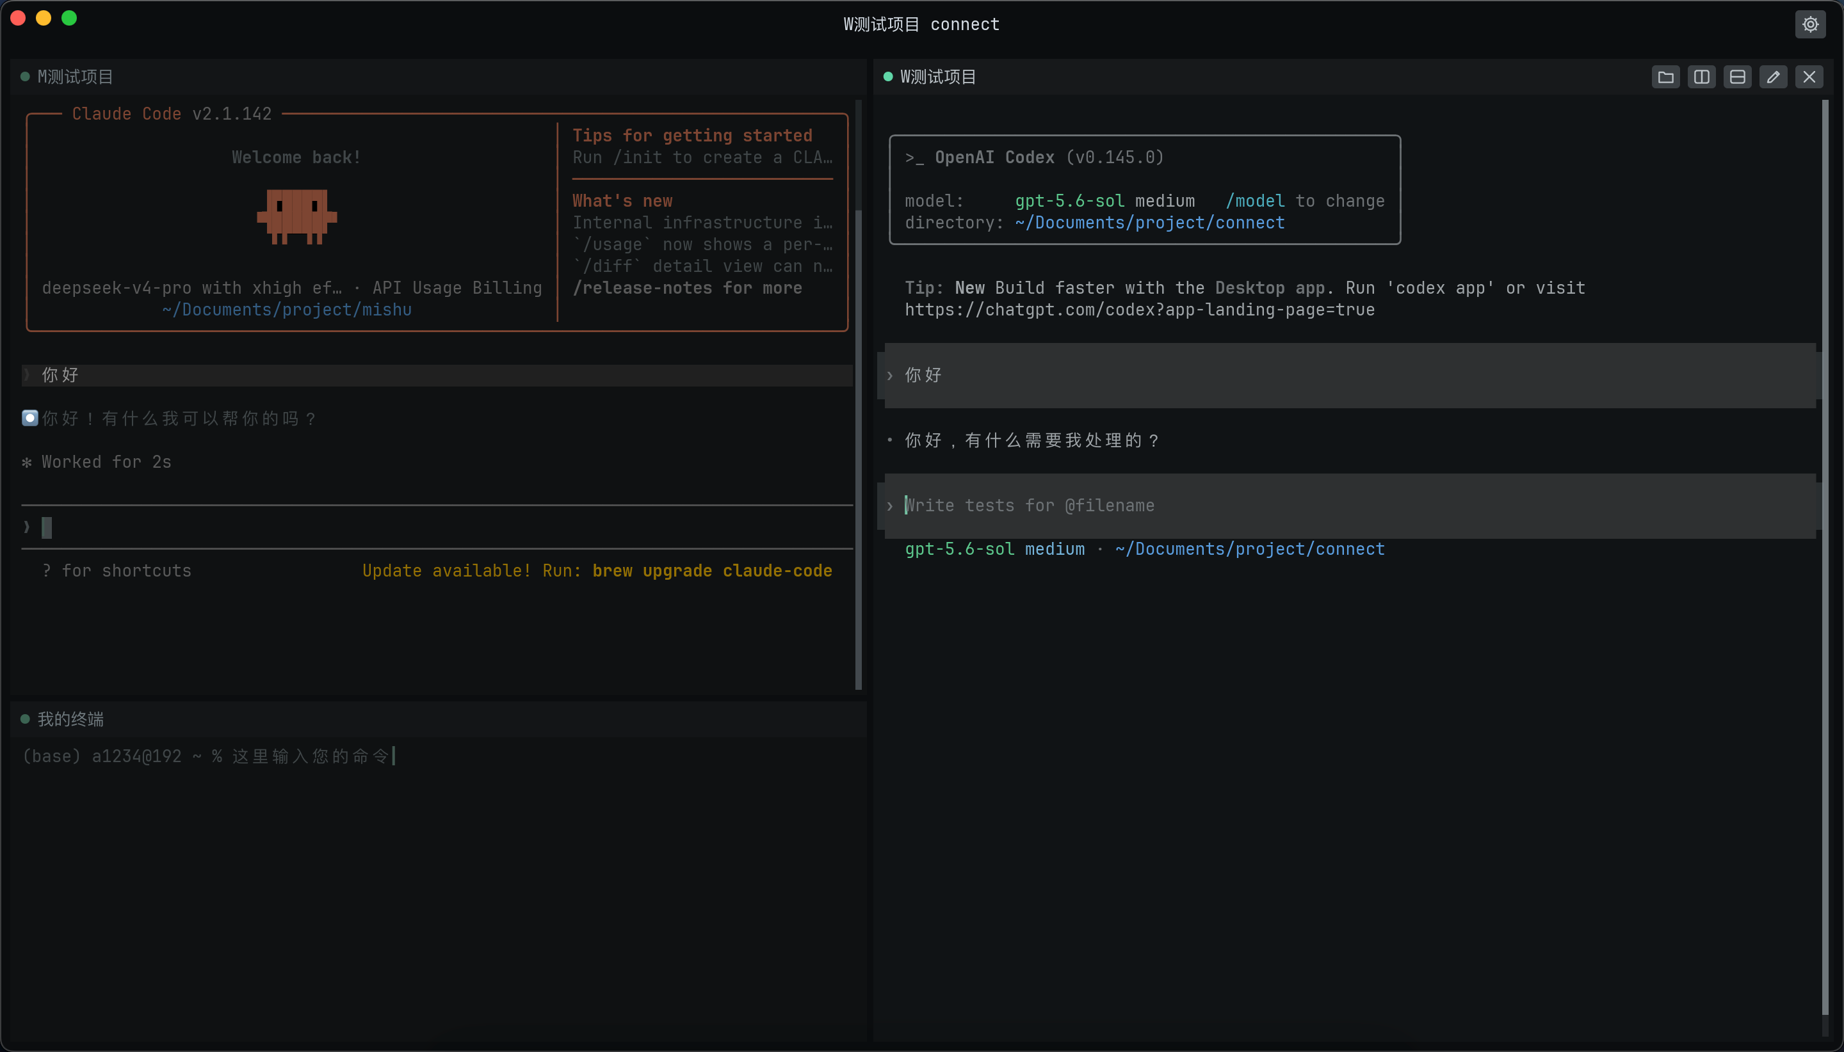Open the chatgpt.com/codex app-landing-page URL

(1140, 310)
